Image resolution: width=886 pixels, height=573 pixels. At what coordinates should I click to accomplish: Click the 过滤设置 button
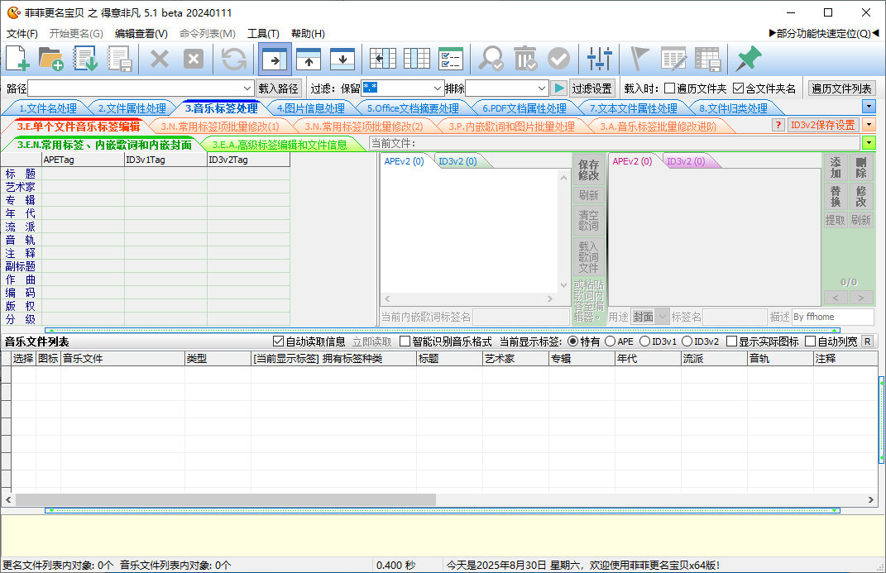pos(591,88)
